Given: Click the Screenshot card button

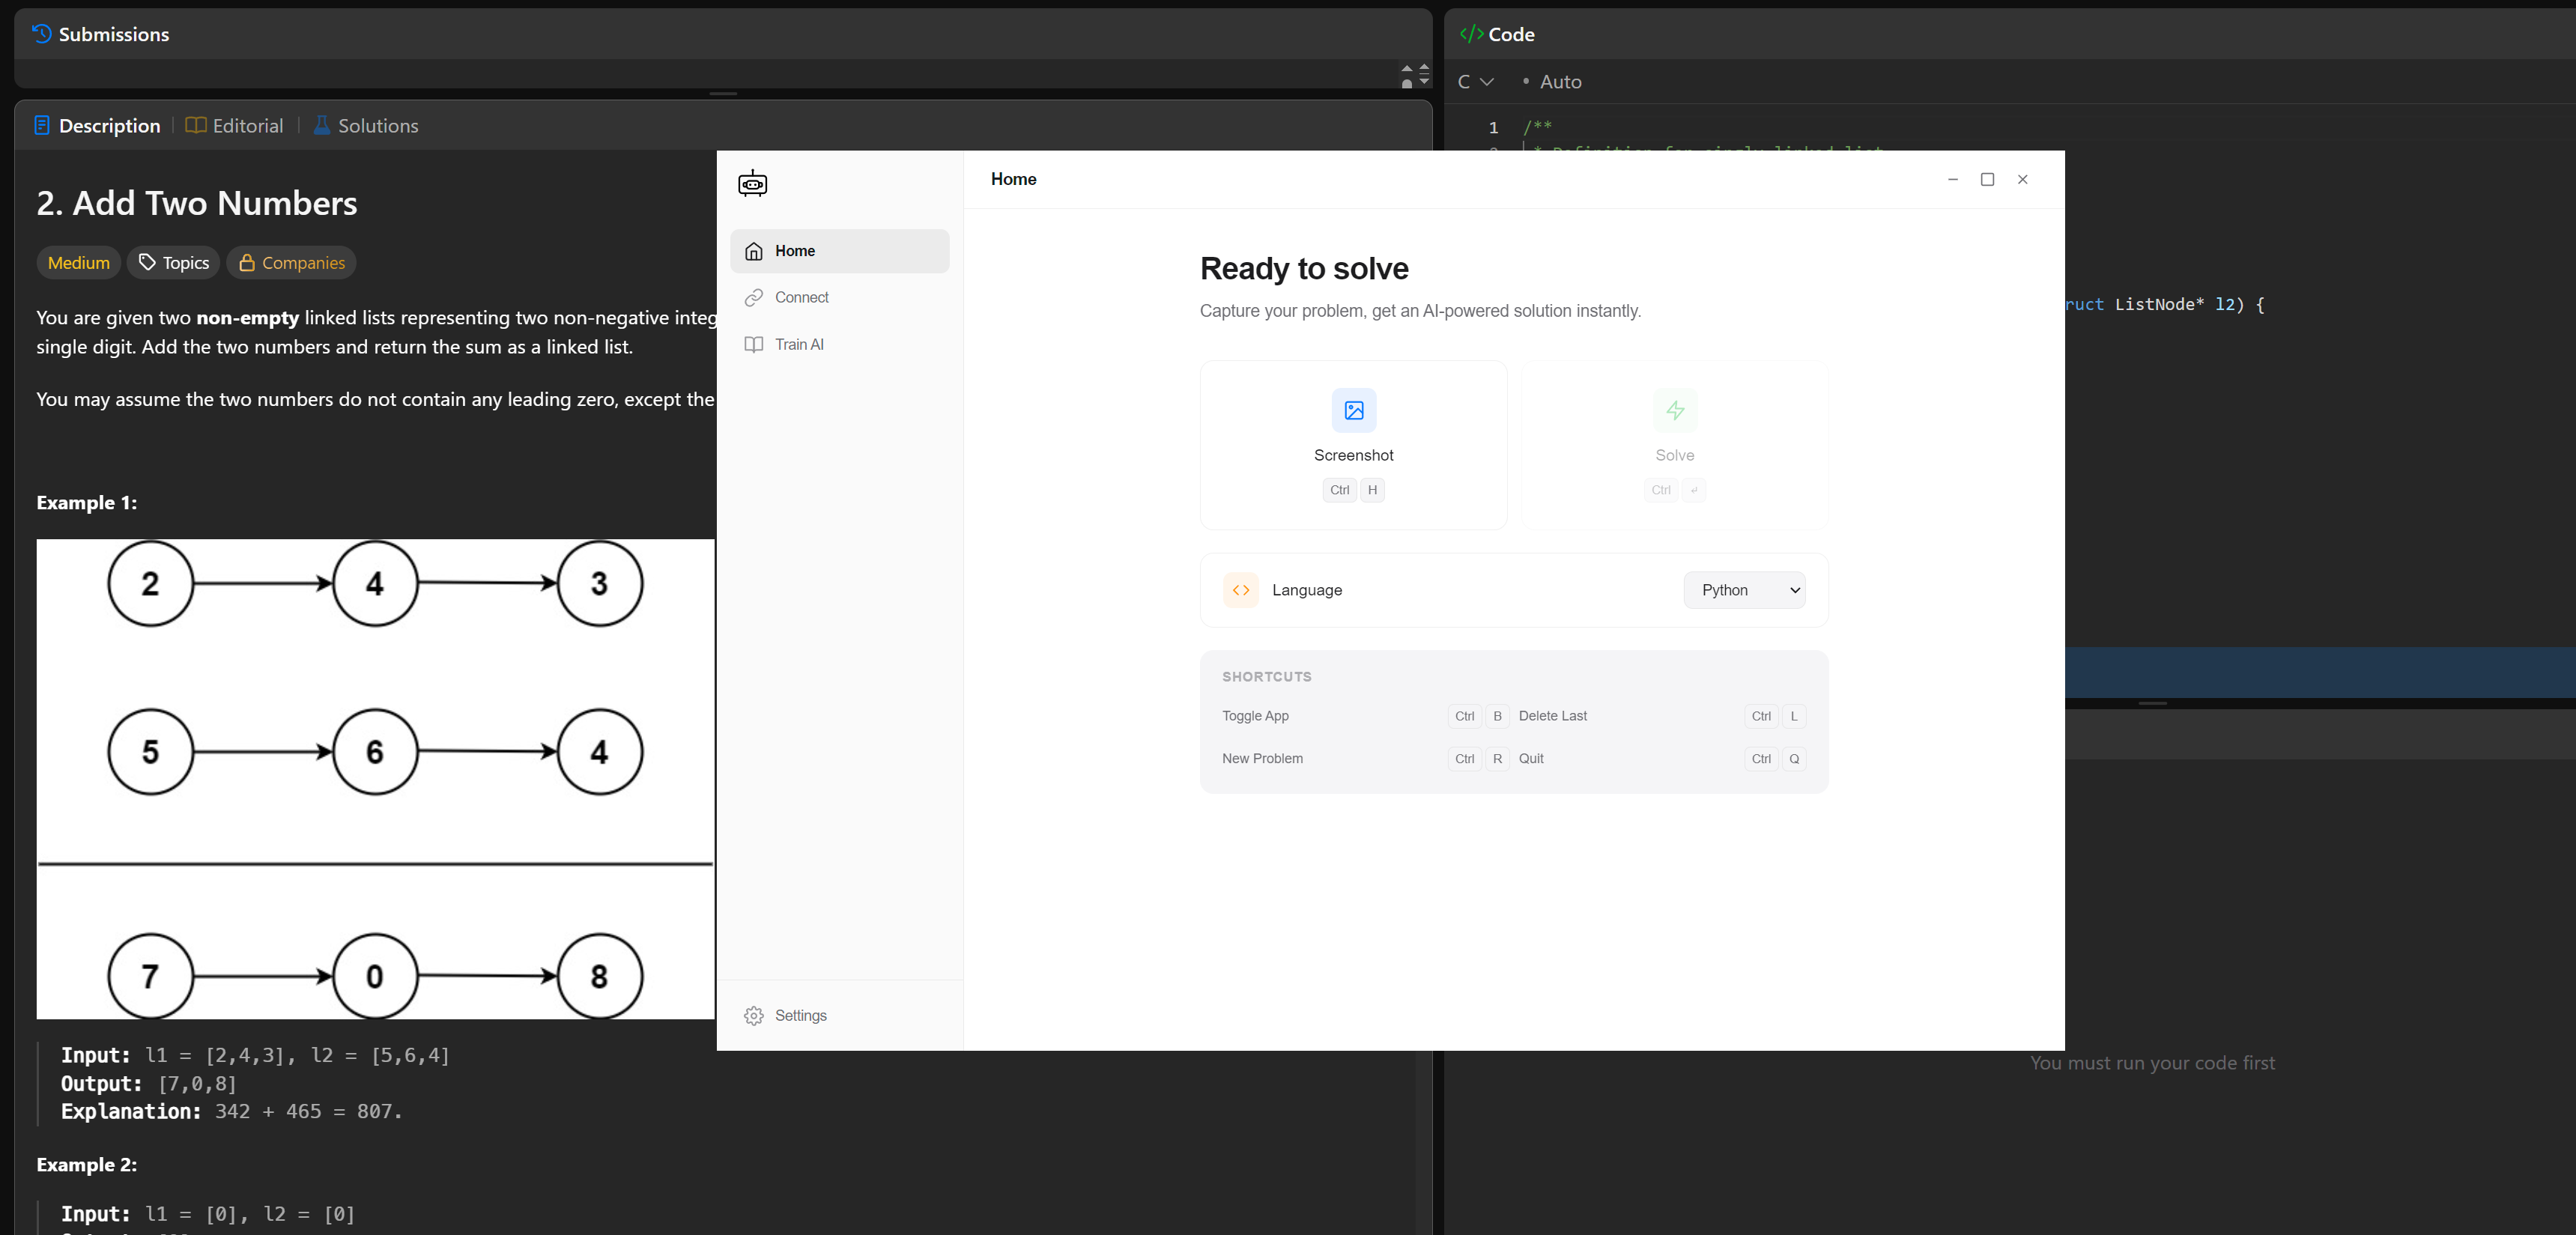Looking at the screenshot, I should click(1353, 445).
